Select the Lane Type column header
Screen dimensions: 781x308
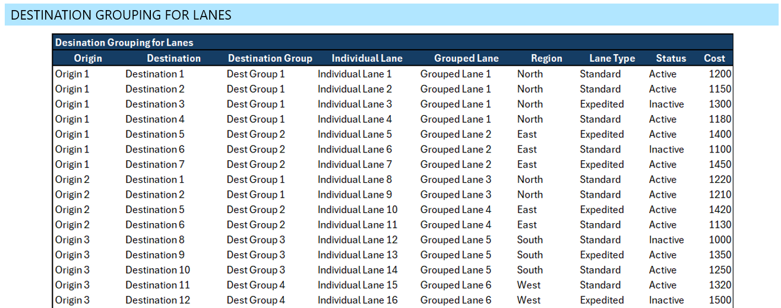pos(612,58)
